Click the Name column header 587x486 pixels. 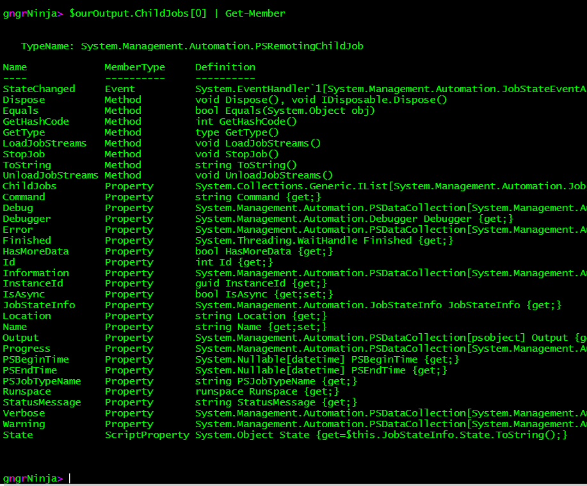[15, 67]
